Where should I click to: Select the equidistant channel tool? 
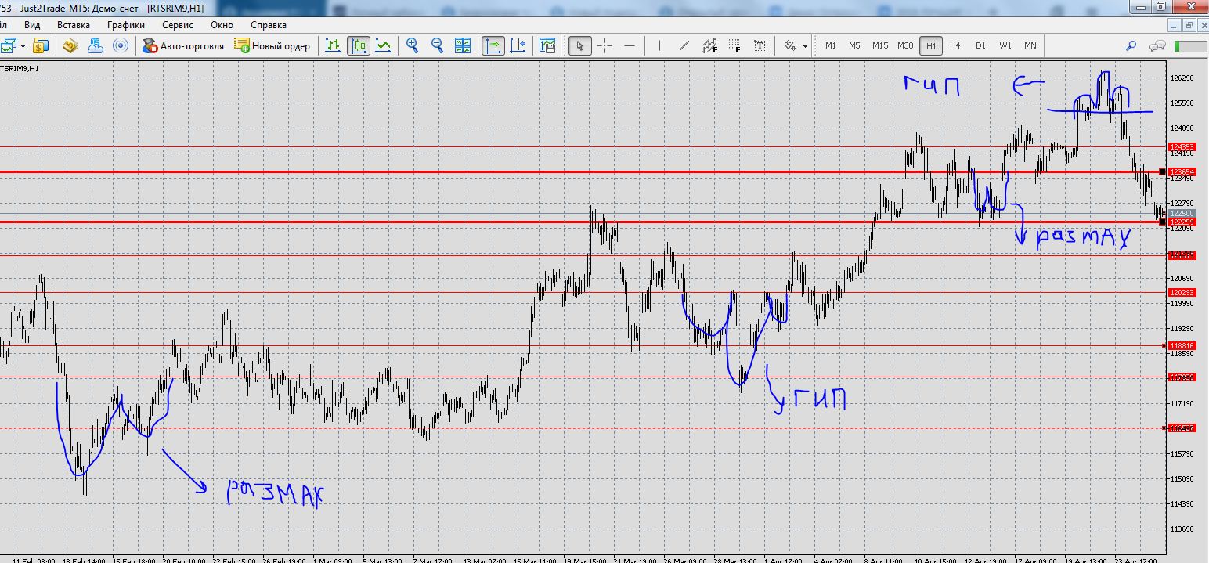709,45
